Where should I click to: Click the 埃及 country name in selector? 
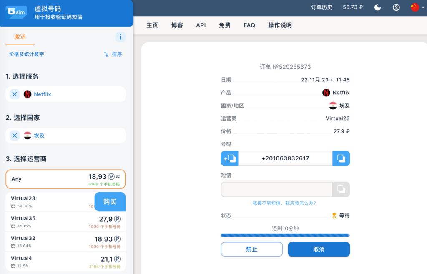click(39, 136)
